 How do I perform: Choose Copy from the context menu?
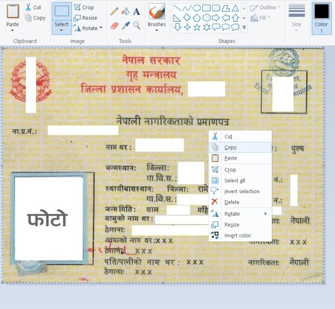point(240,147)
